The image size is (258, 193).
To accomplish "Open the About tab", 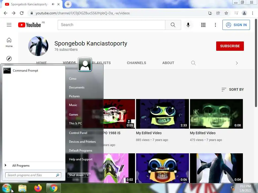I will pyautogui.click(x=168, y=63).
